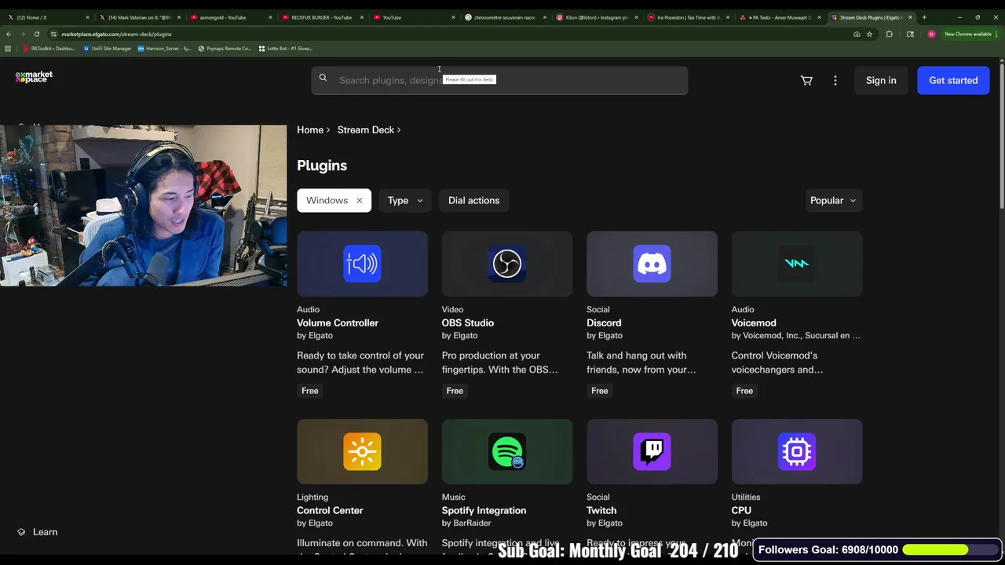
Task: Click the 'by BarRaider' author text
Action: coord(466,523)
